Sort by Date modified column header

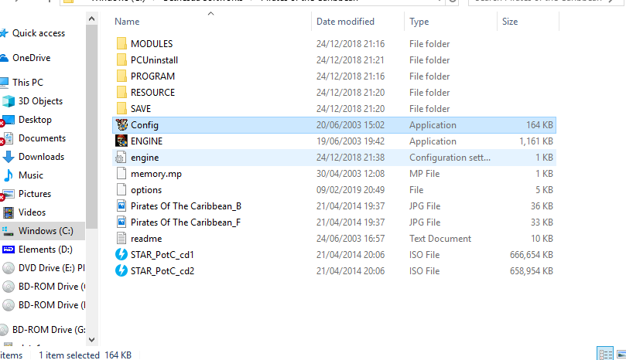coord(345,22)
